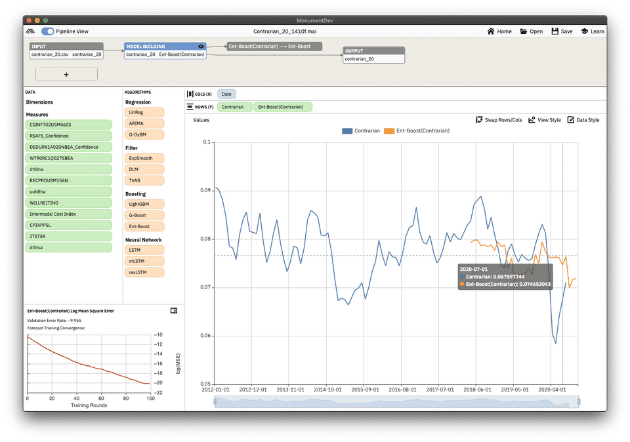This screenshot has width=630, height=442.
Task: Toggle the eye icon on Model Building block
Action: pyautogui.click(x=201, y=47)
